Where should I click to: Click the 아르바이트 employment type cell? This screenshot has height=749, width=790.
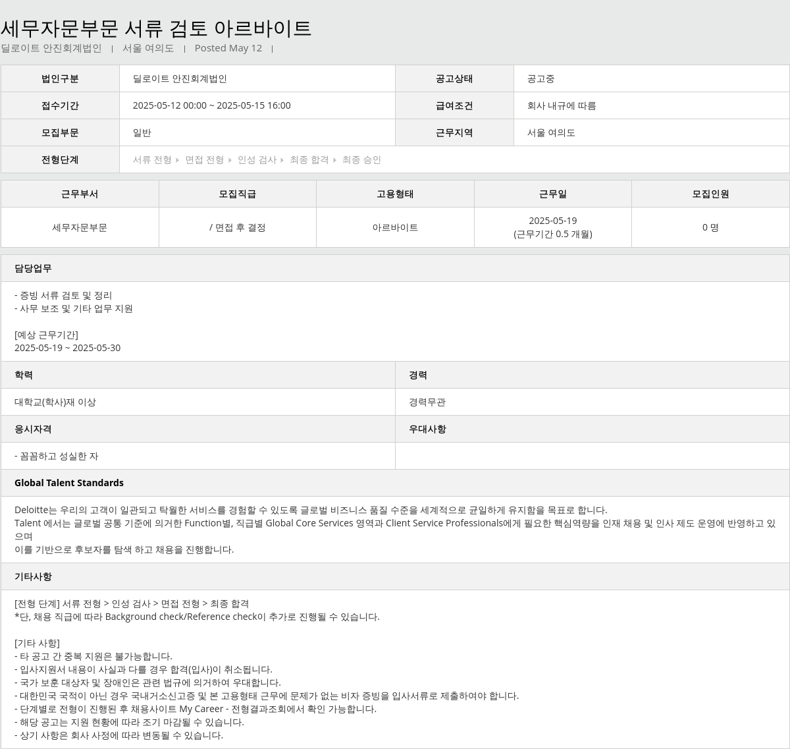pos(395,227)
